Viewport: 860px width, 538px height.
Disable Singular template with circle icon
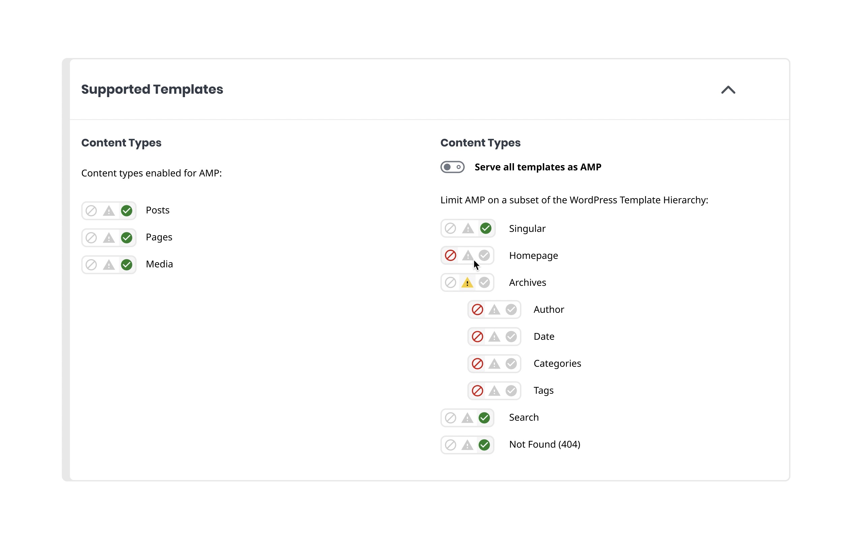point(450,229)
